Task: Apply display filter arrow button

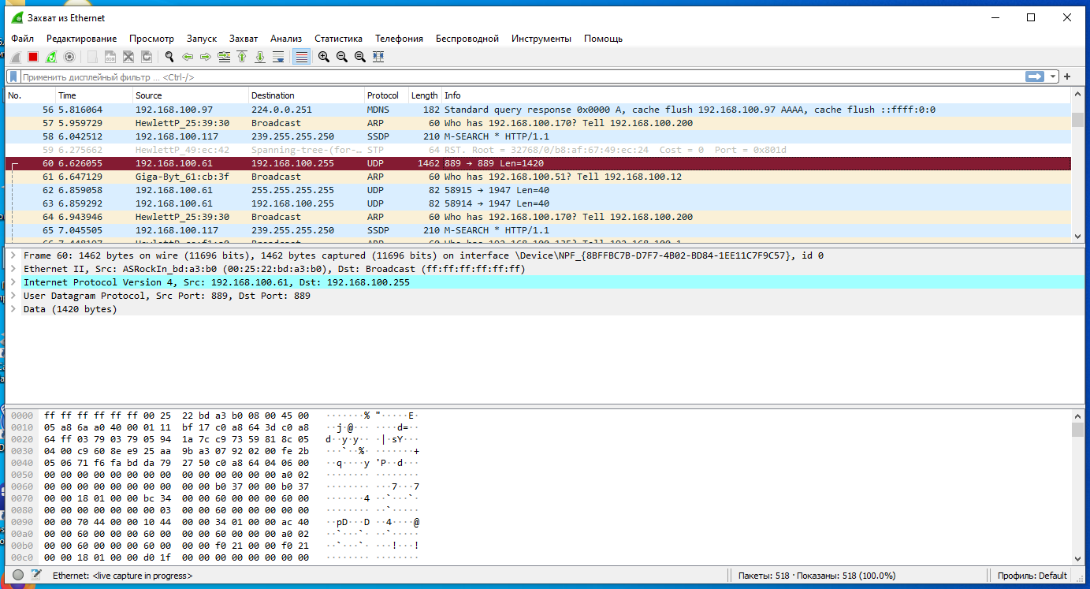Action: pyautogui.click(x=1034, y=76)
